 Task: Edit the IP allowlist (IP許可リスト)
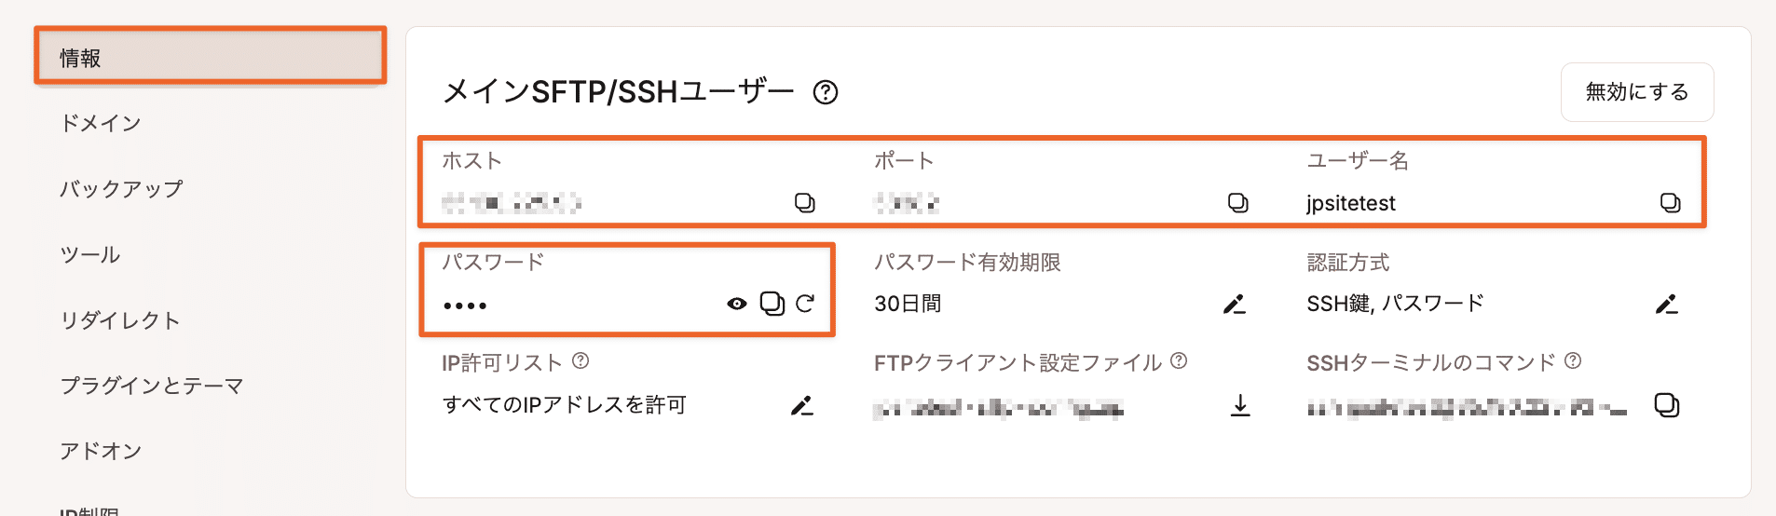(x=801, y=405)
